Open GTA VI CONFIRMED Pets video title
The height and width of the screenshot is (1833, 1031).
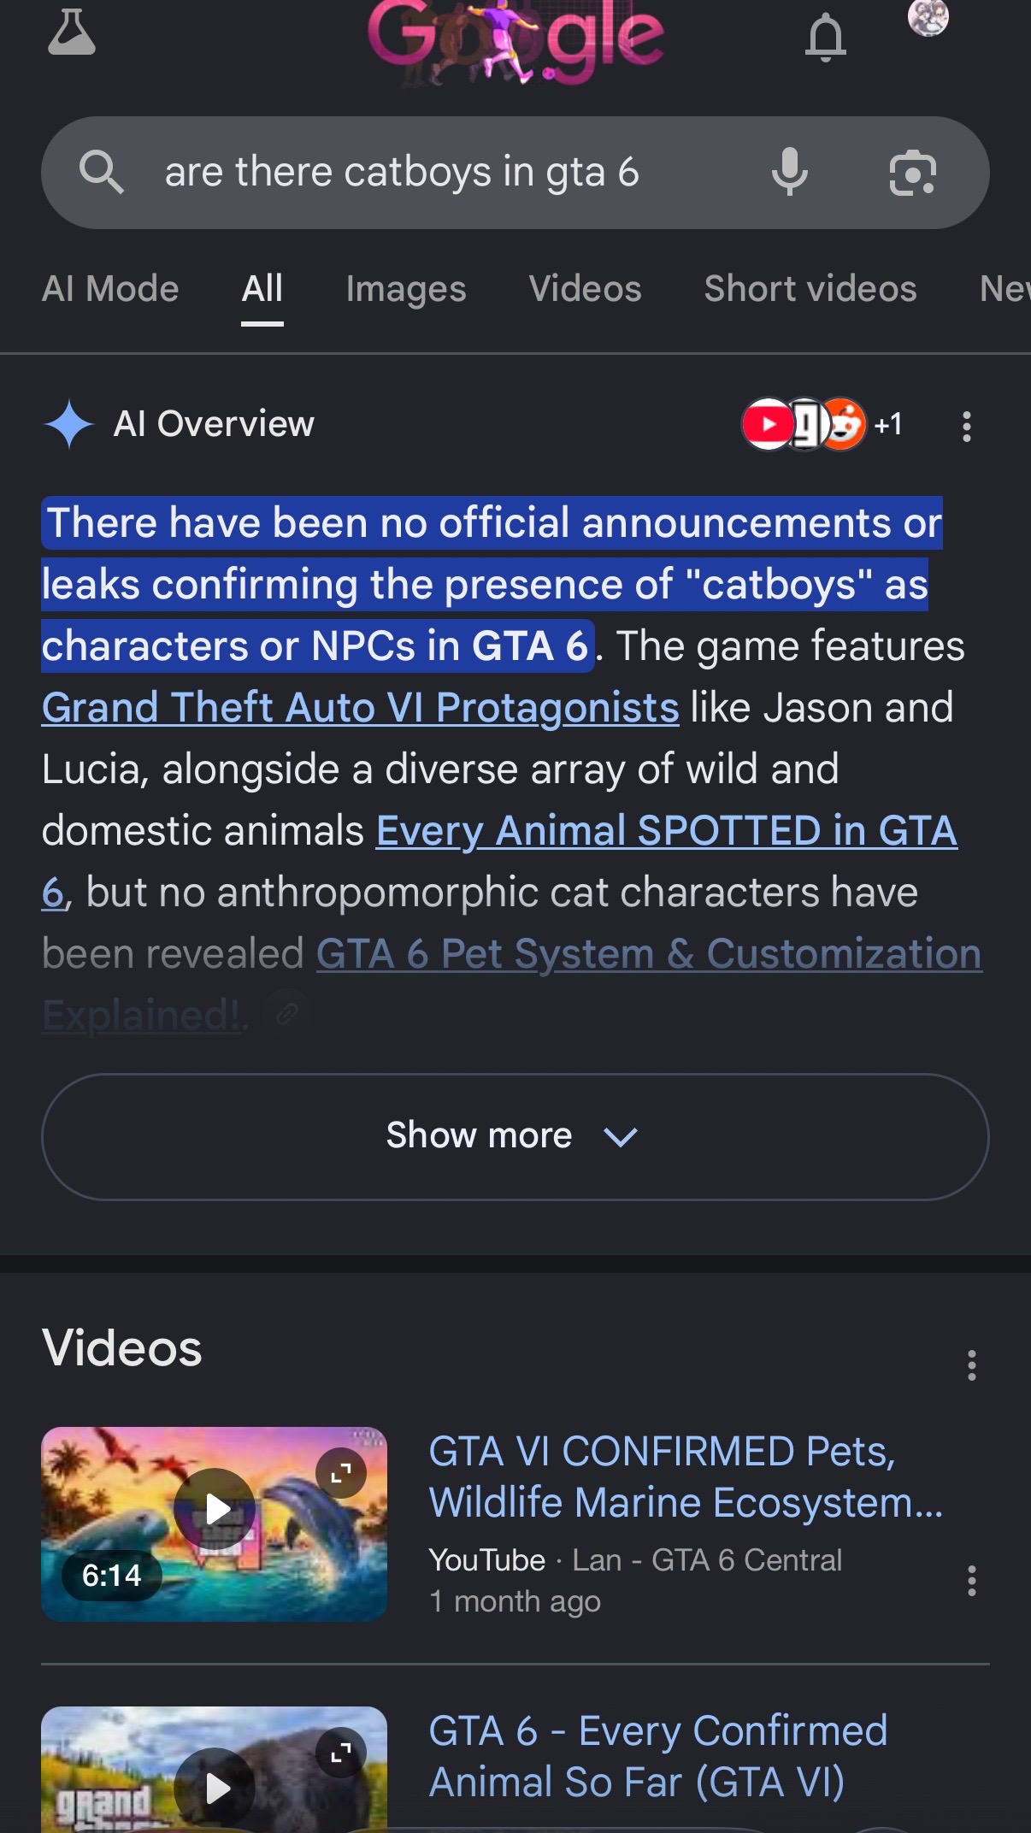(685, 1476)
